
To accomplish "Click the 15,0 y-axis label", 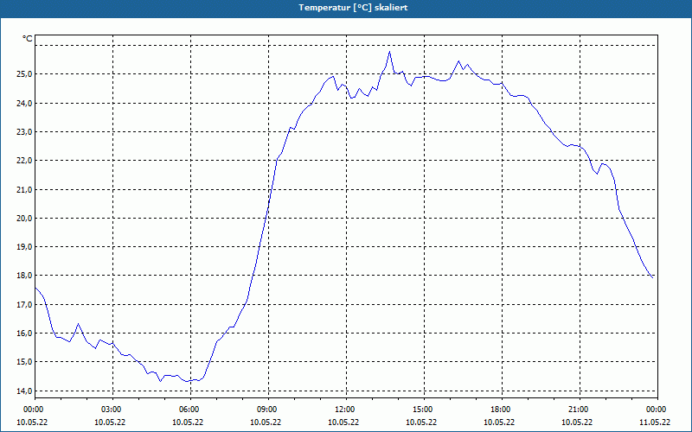I will tap(25, 362).
